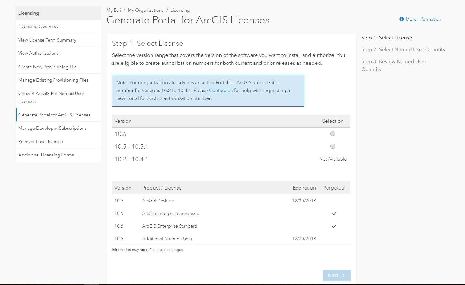The height and width of the screenshot is (285, 465).
Task: Click the Next button chevron arrow
Action: click(x=343, y=275)
